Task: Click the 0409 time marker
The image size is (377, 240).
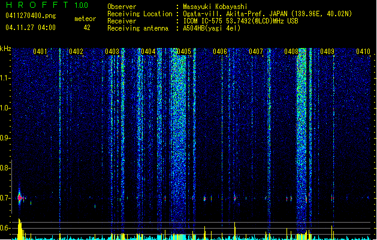Action: tap(327, 52)
